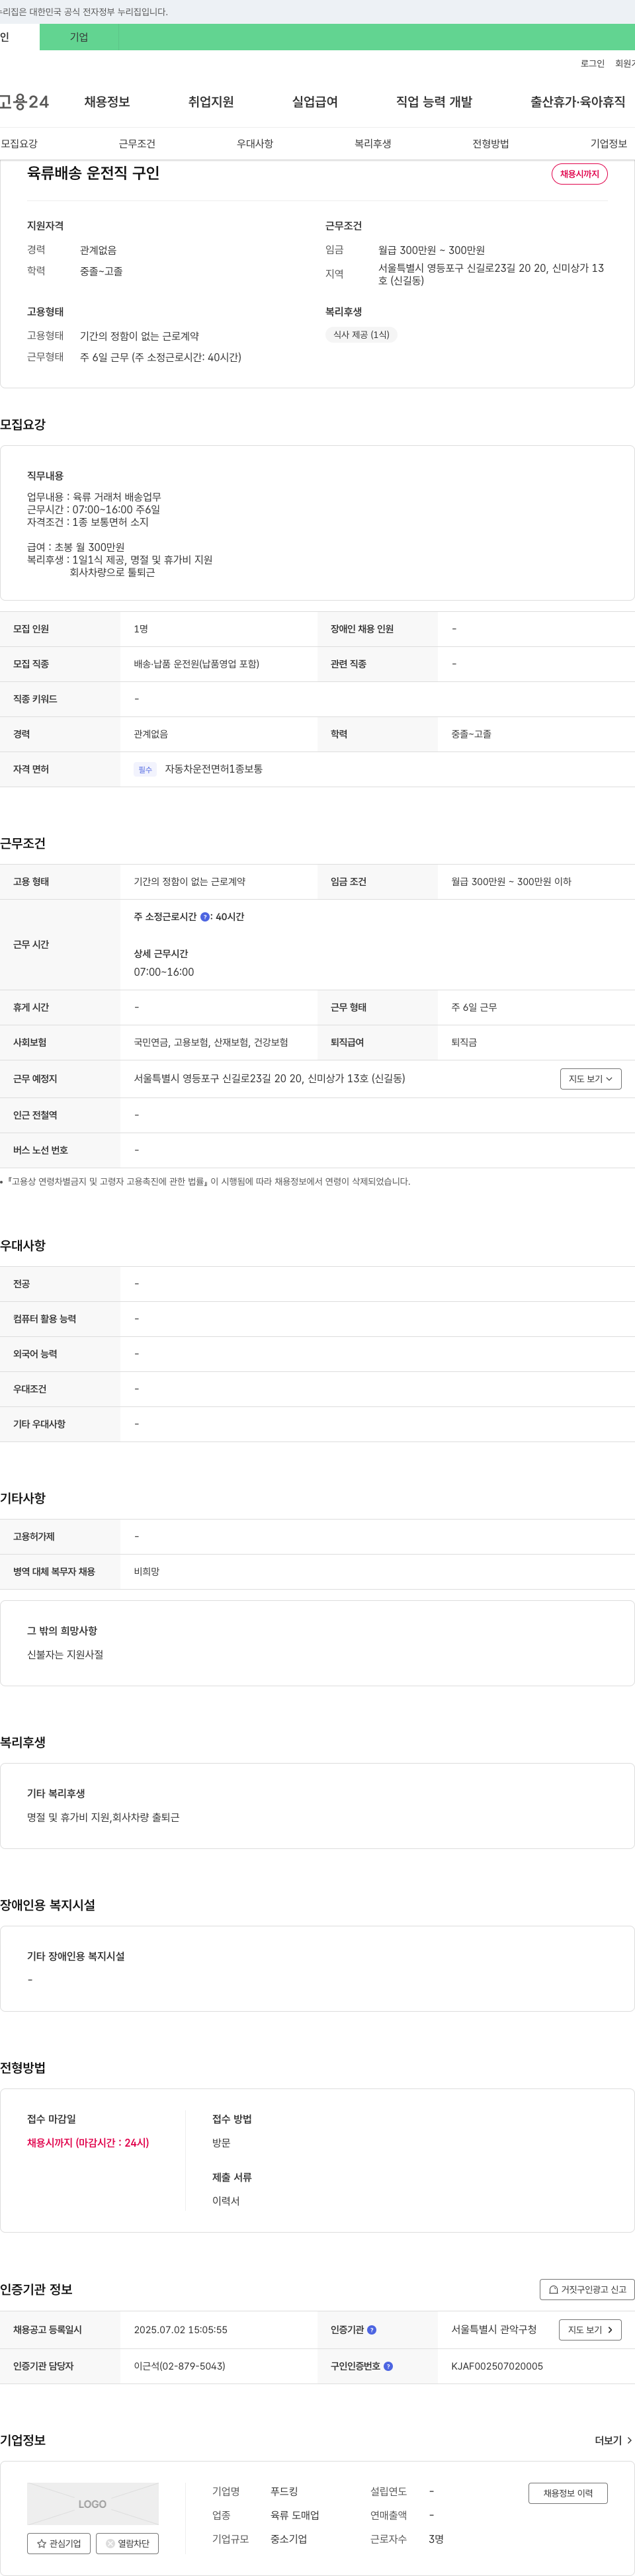Expand 지도 보기 for 근무 예정지

click(591, 1079)
